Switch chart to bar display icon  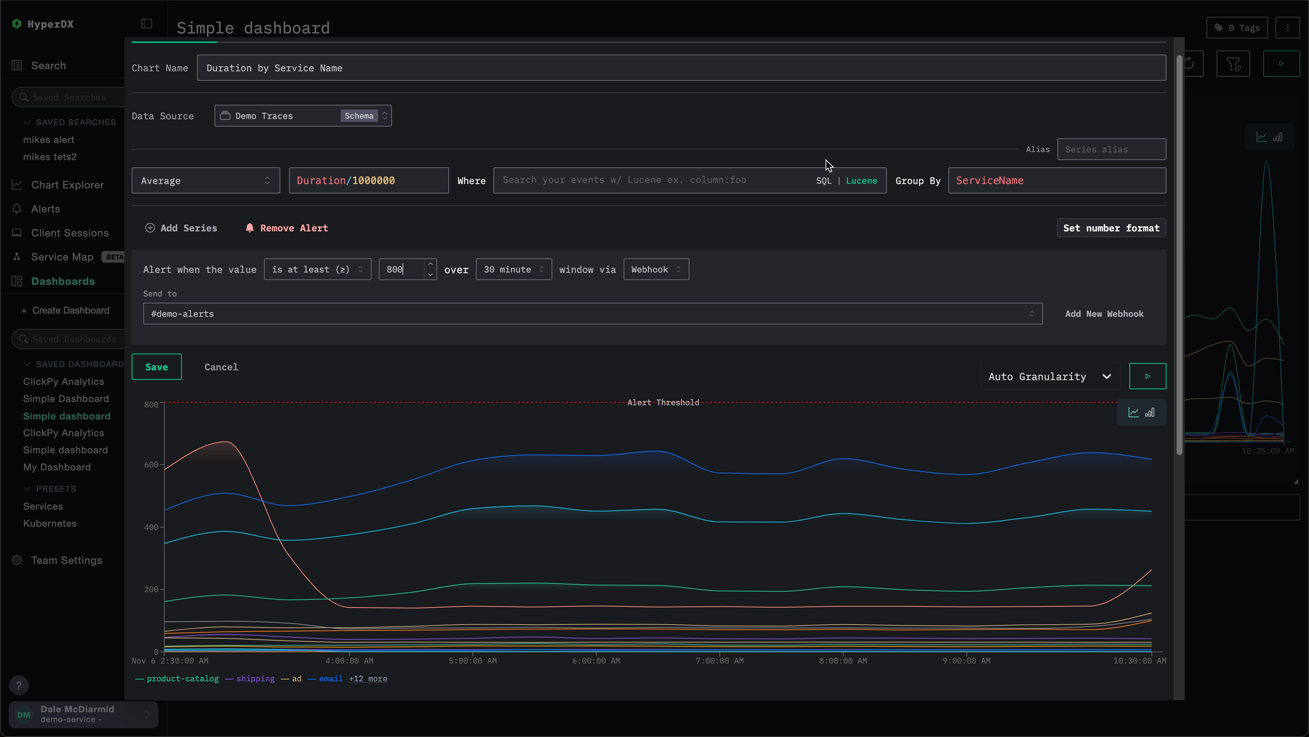click(1149, 412)
